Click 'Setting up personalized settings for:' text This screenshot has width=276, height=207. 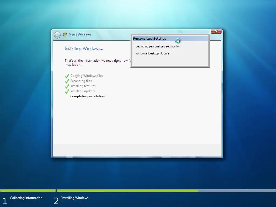pos(158,46)
